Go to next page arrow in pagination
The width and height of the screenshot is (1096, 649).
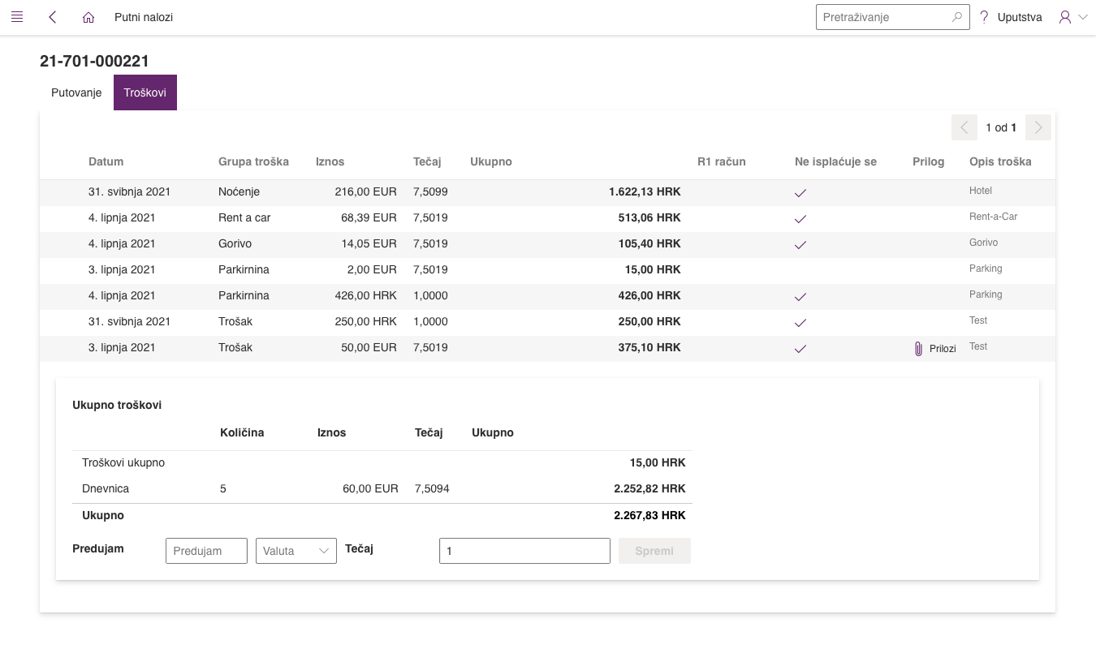coord(1038,127)
